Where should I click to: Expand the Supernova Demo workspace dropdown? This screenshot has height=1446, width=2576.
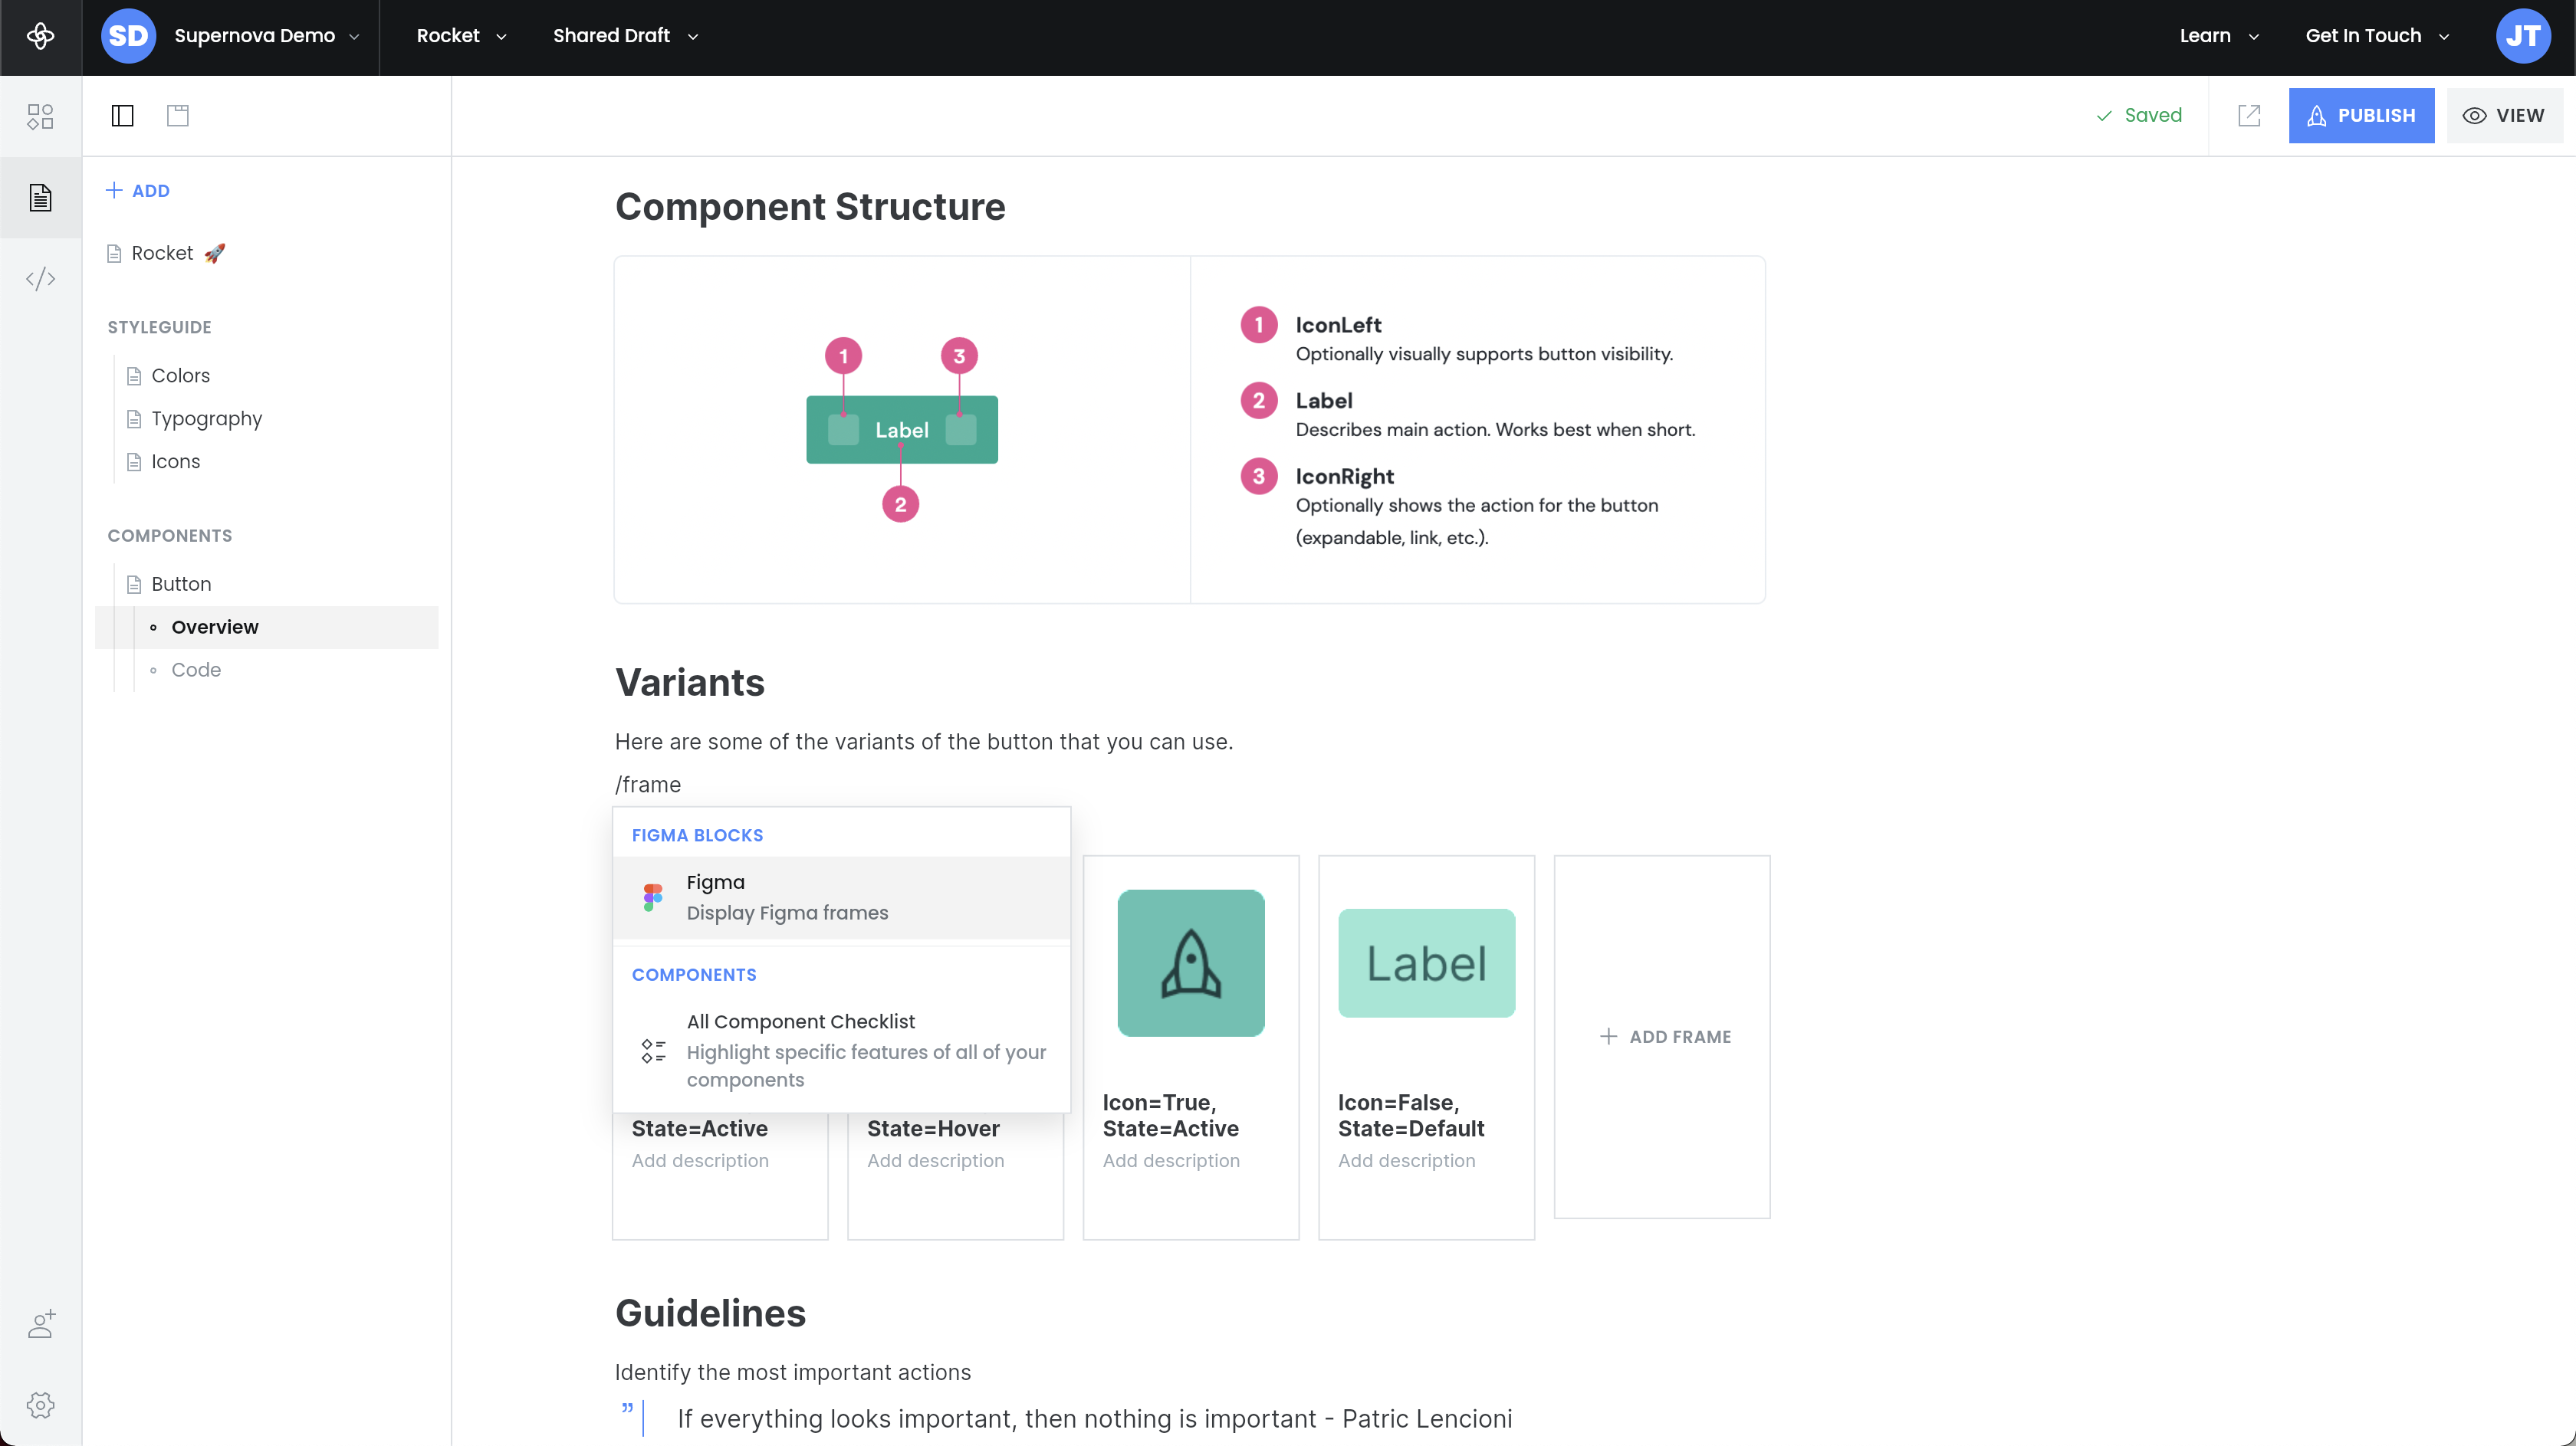tap(266, 37)
